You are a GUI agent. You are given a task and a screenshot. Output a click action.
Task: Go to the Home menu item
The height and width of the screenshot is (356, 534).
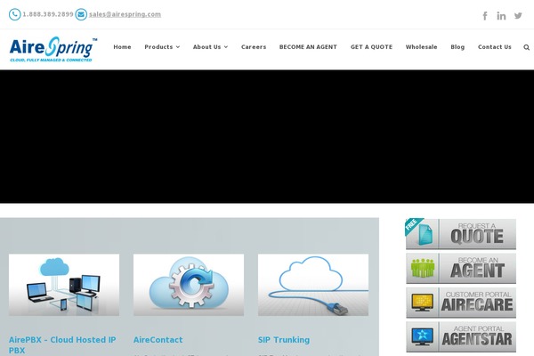click(122, 47)
